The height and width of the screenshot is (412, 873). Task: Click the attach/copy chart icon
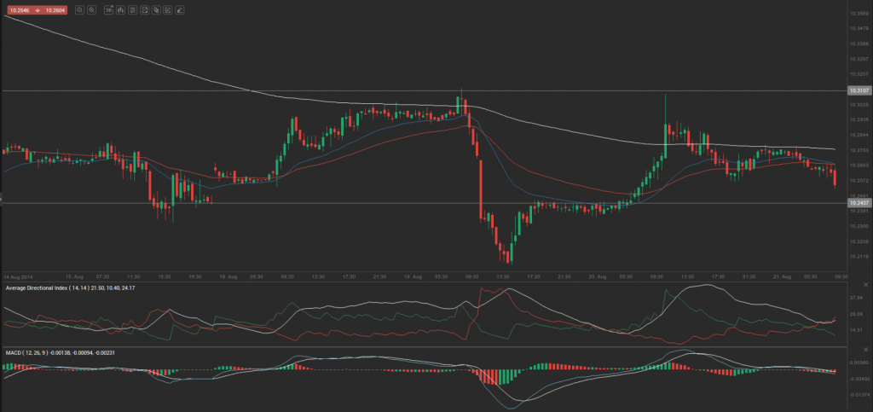click(157, 10)
